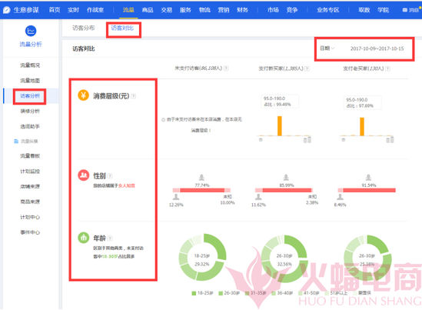Open the 首页 top menu
This screenshot has height=310, width=422.
pyautogui.click(x=55, y=10)
